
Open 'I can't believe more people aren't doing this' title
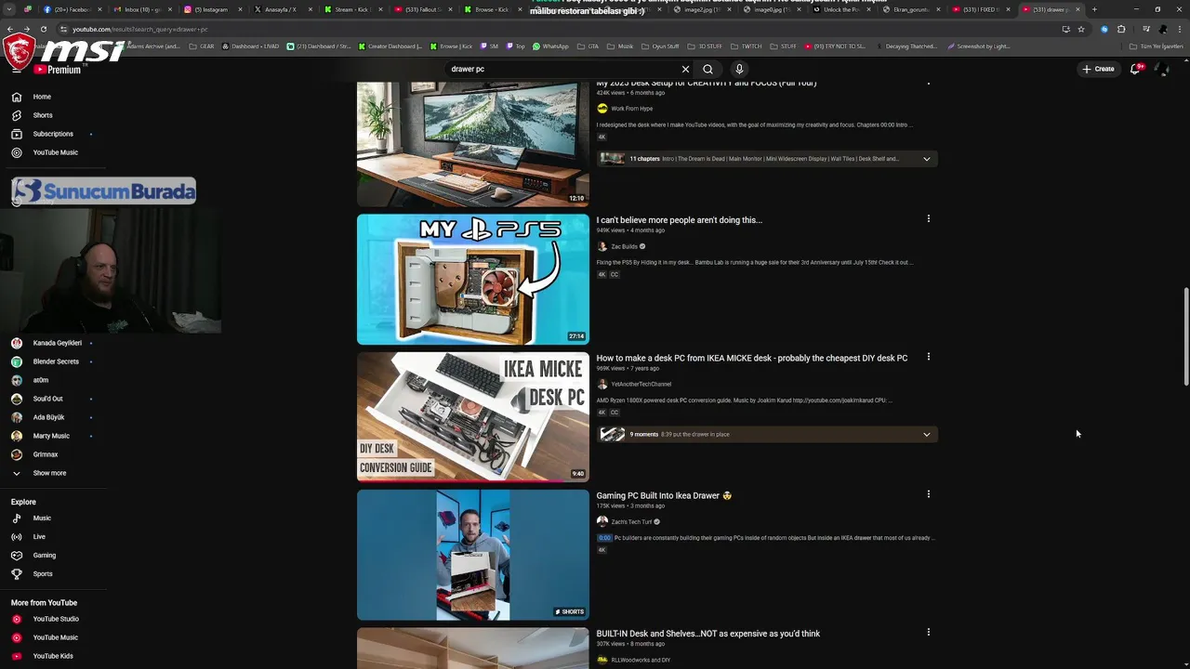tap(679, 220)
